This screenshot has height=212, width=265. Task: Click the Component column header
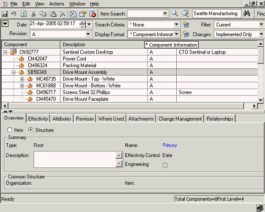coord(31,45)
